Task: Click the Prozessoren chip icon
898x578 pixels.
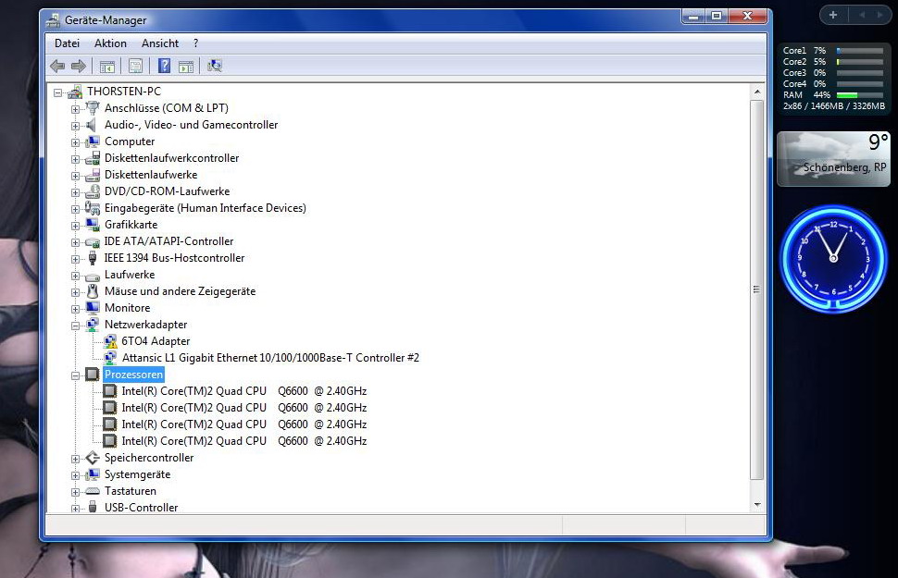Action: 93,375
